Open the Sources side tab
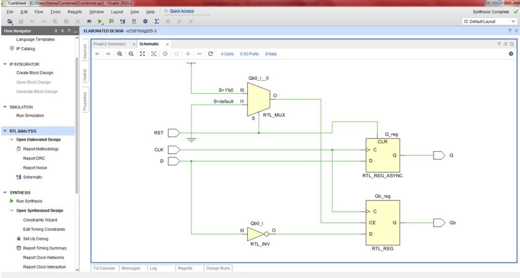Screen dimensions: 520x278 pyautogui.click(x=85, y=52)
